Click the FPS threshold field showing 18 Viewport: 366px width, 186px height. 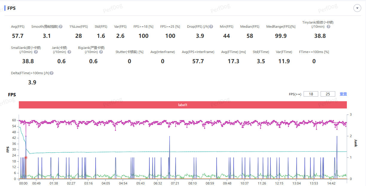pyautogui.click(x=311, y=94)
